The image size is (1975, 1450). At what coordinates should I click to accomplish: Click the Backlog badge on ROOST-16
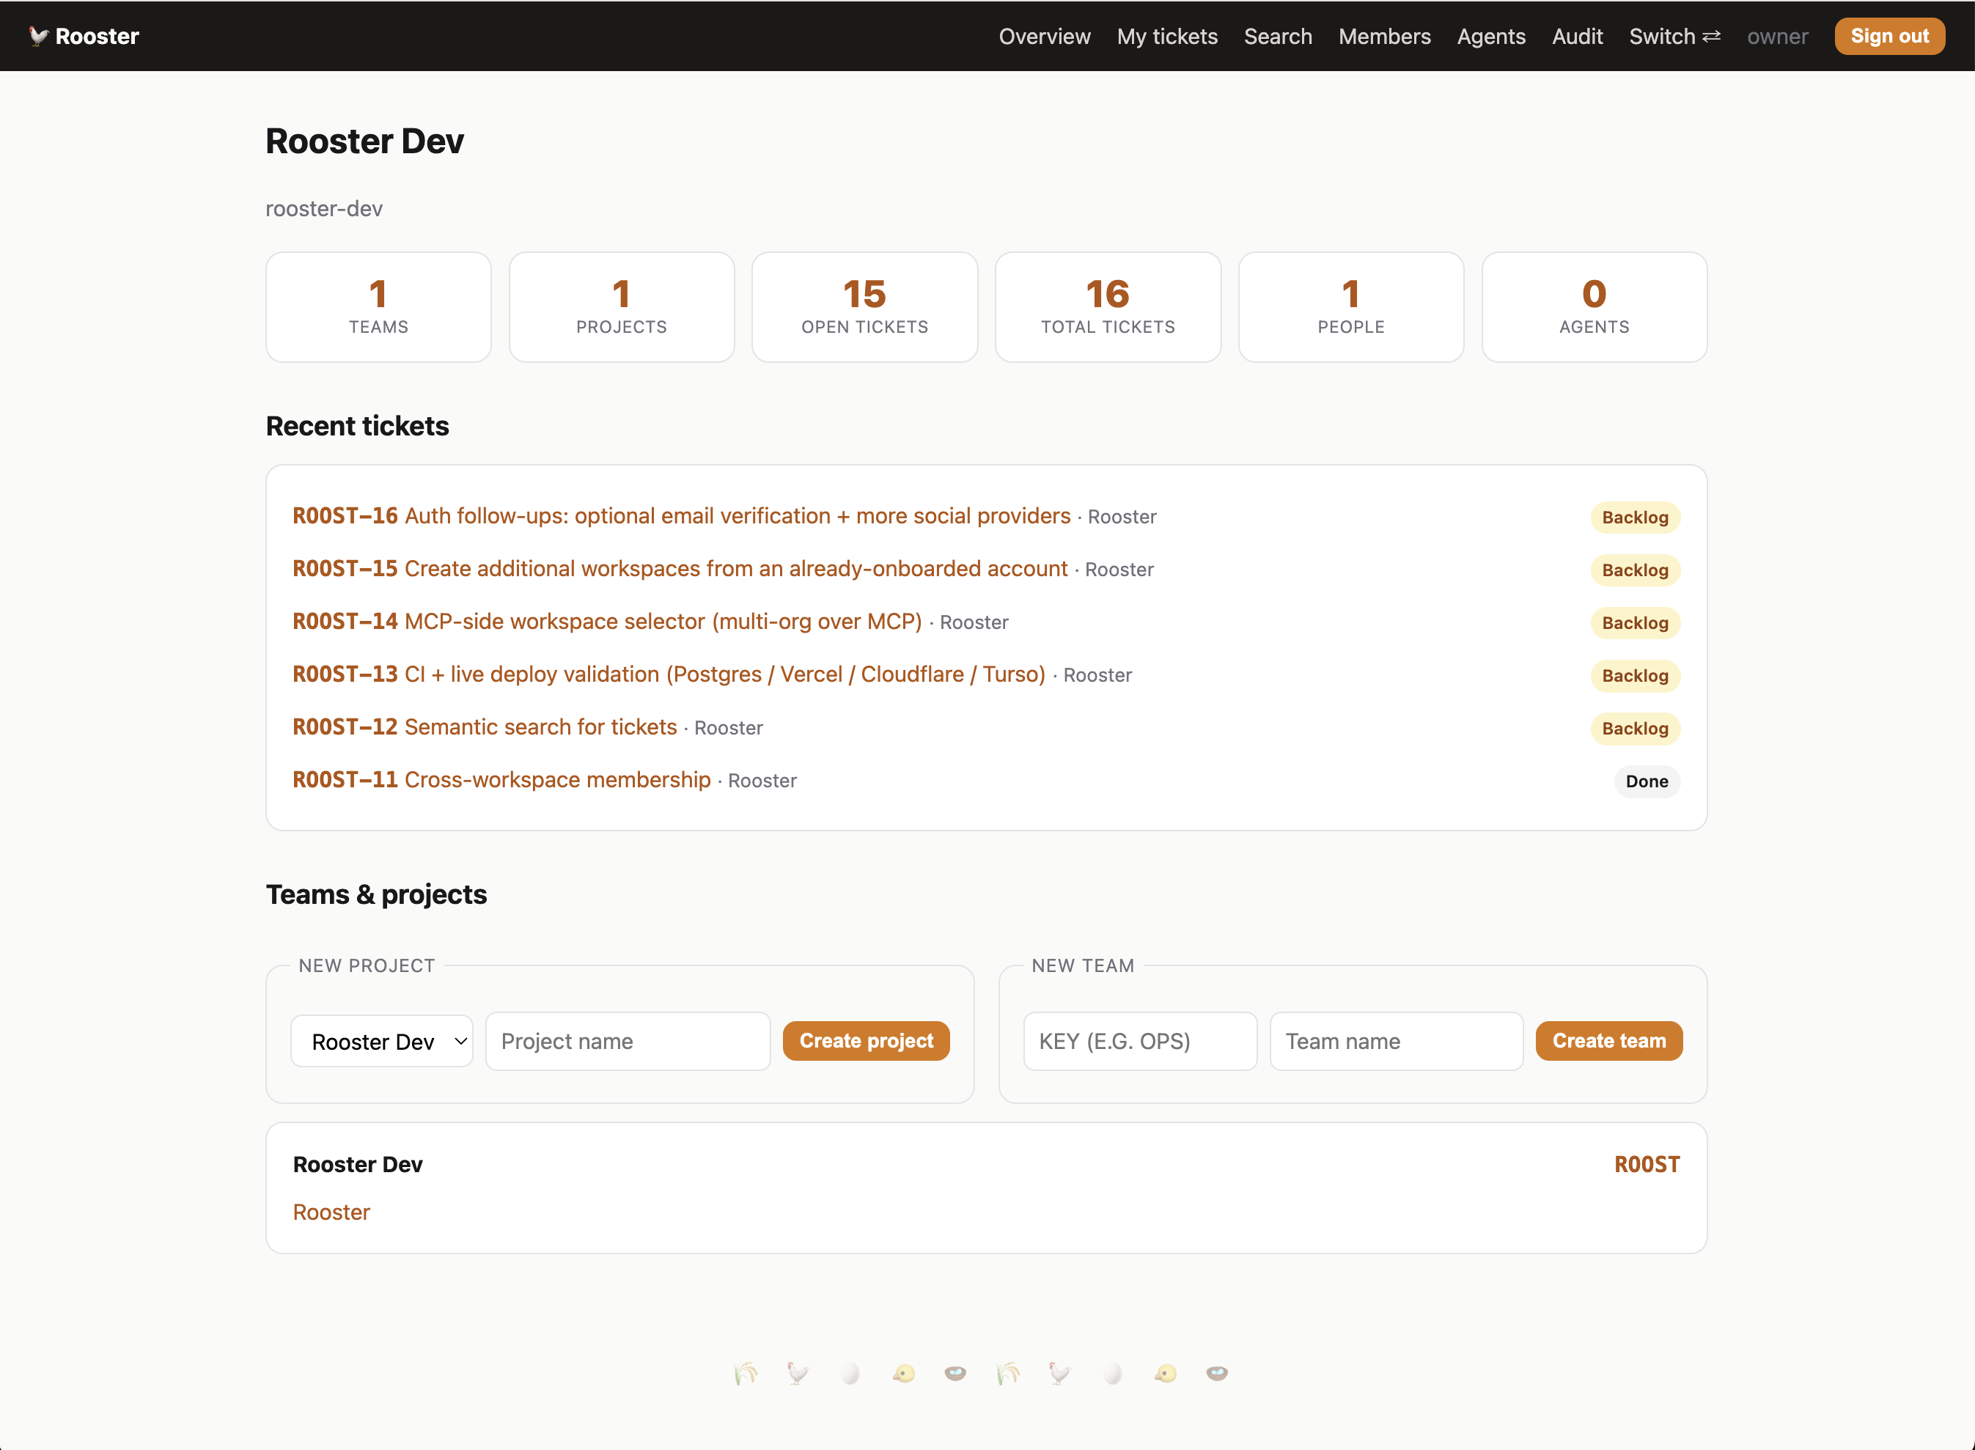coord(1634,517)
